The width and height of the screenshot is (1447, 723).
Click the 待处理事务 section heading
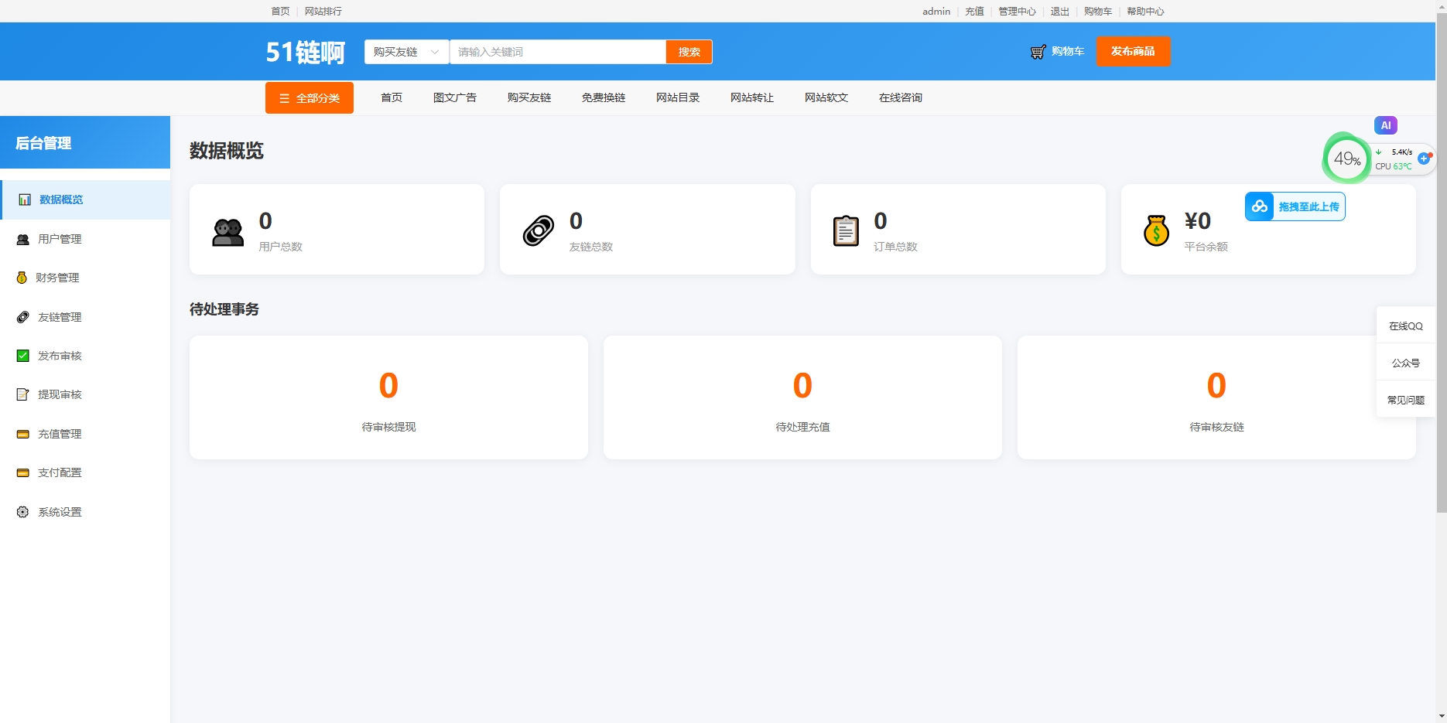coord(224,309)
